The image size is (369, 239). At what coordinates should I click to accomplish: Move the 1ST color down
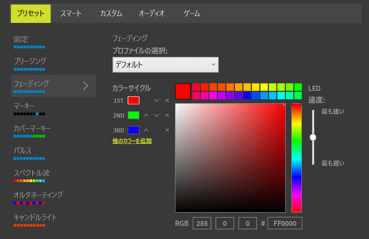(x=157, y=101)
